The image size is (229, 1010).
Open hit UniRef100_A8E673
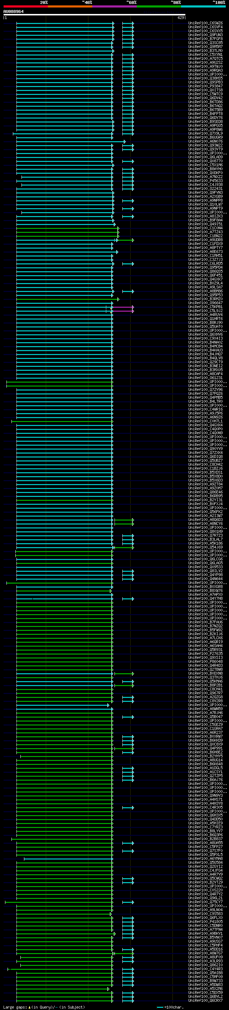[x=205, y=252]
